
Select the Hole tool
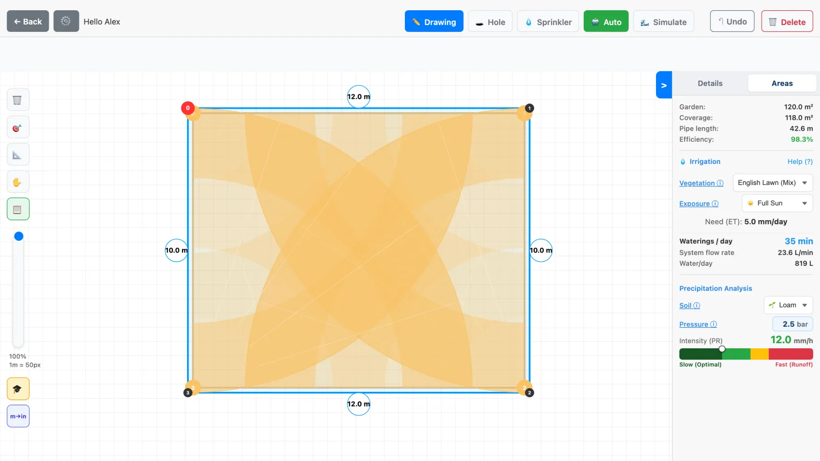pos(490,21)
